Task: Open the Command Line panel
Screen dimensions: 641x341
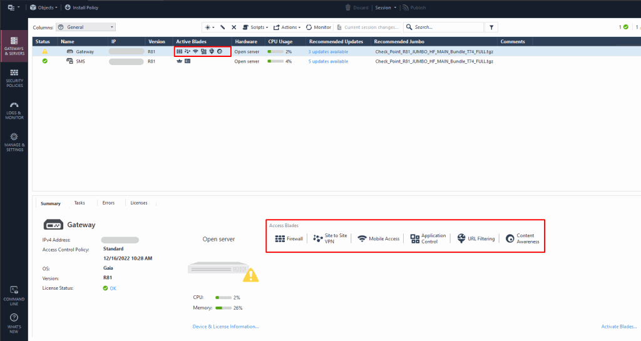Action: [14, 296]
